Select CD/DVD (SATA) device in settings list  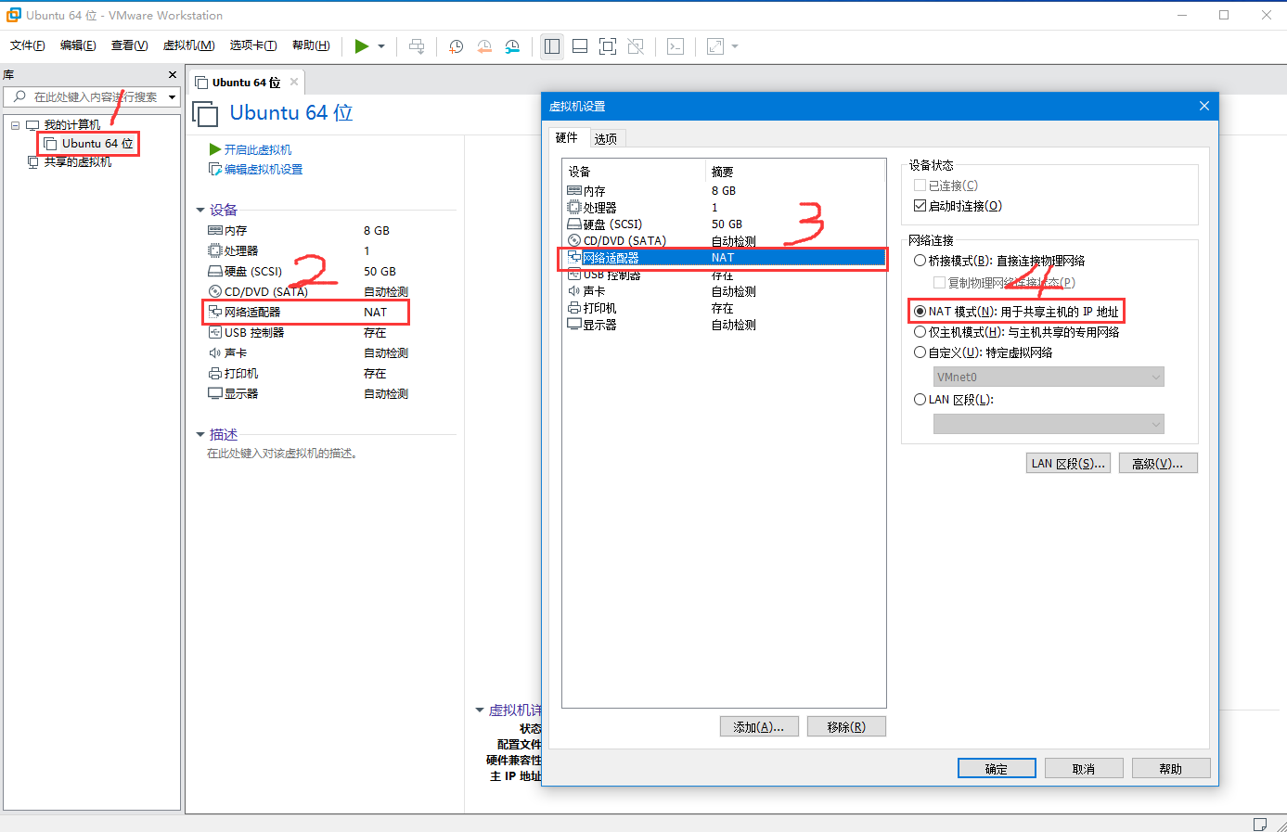pyautogui.click(x=724, y=240)
